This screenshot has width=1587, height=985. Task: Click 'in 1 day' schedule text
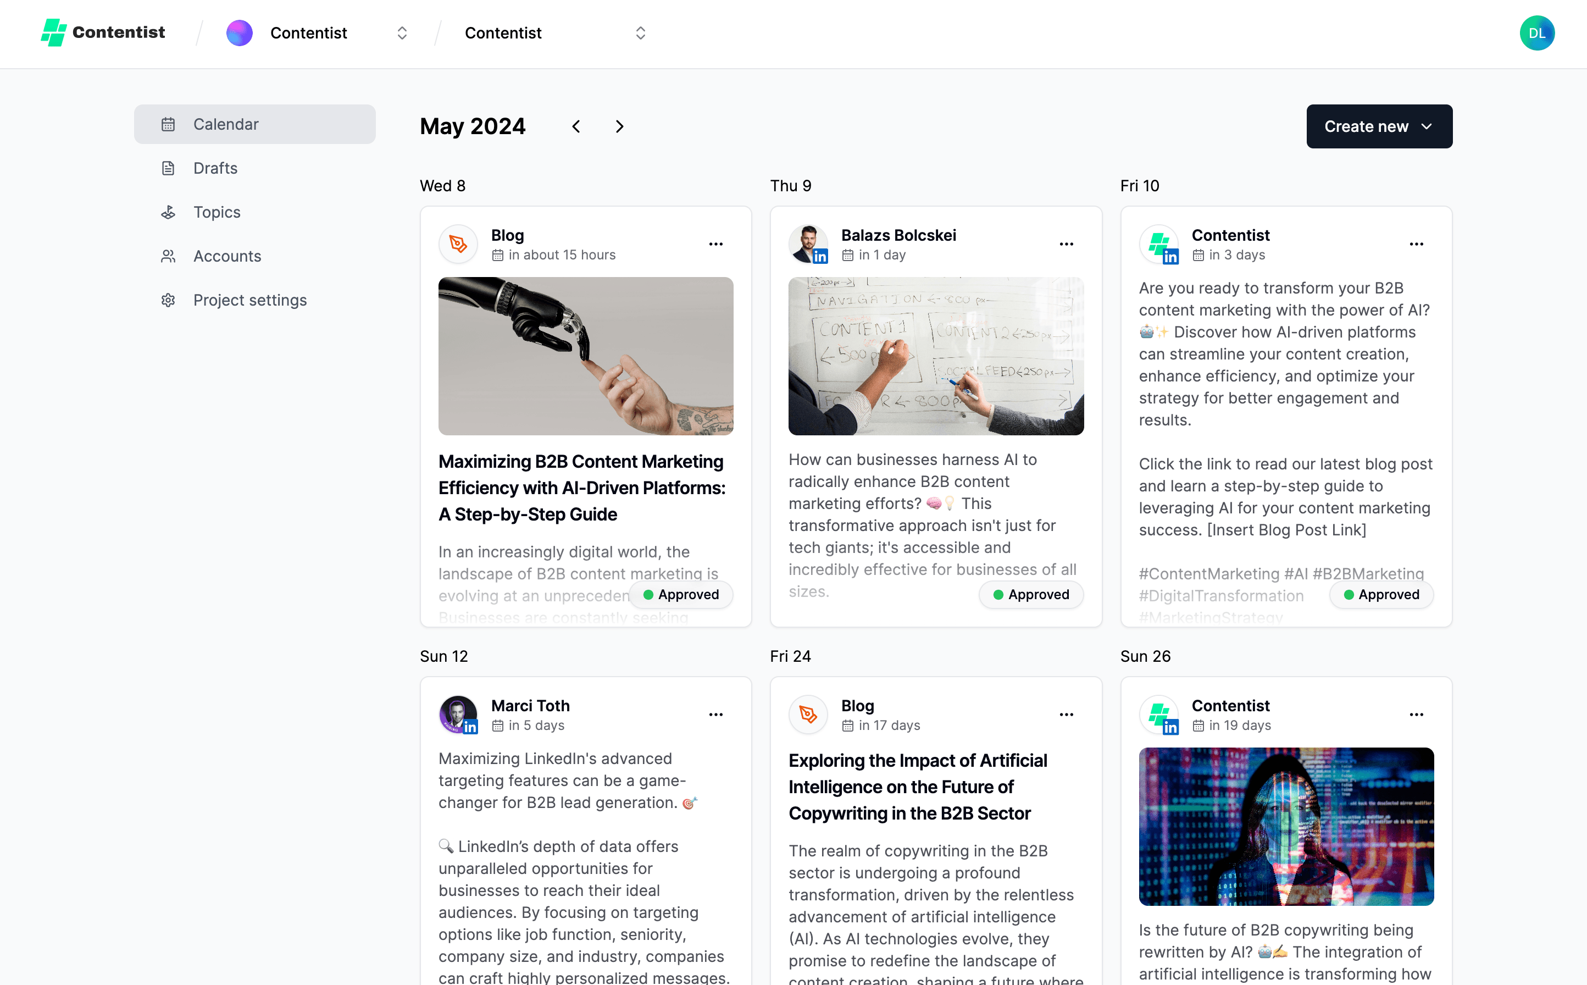[x=882, y=254]
